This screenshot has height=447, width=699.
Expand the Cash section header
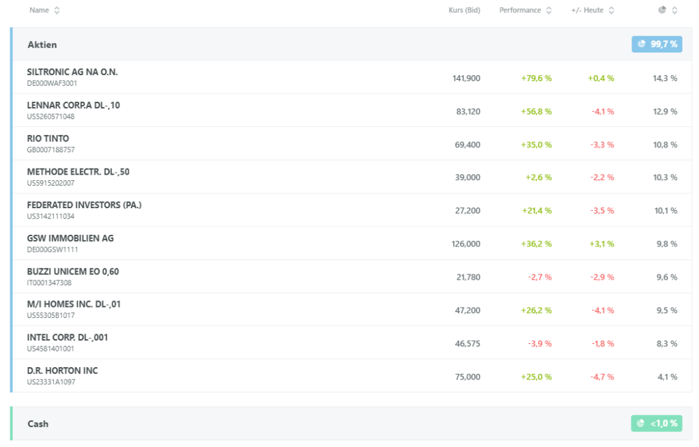(x=352, y=423)
